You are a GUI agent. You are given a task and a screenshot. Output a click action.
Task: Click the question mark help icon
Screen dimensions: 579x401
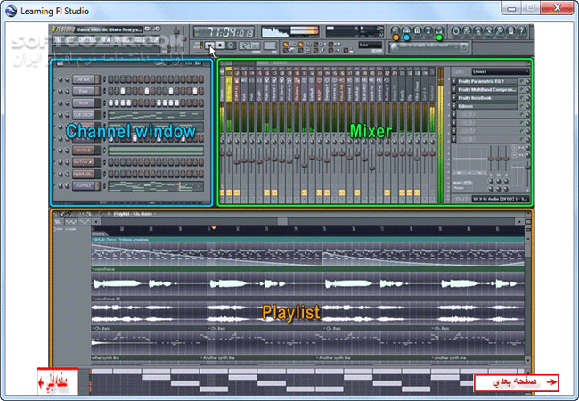(521, 31)
